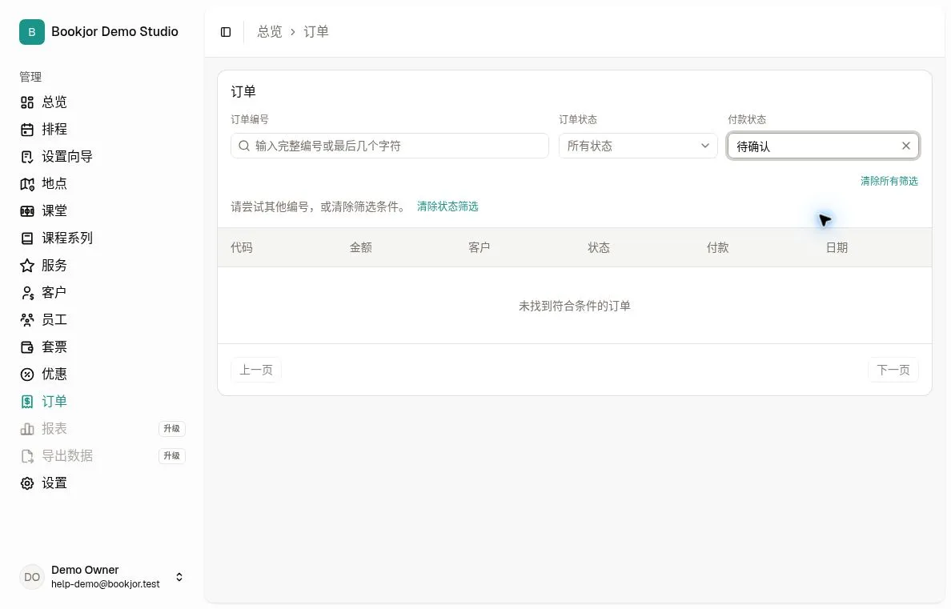Open 服务 in the sidebar menu
The width and height of the screenshot is (951, 609).
coord(54,266)
